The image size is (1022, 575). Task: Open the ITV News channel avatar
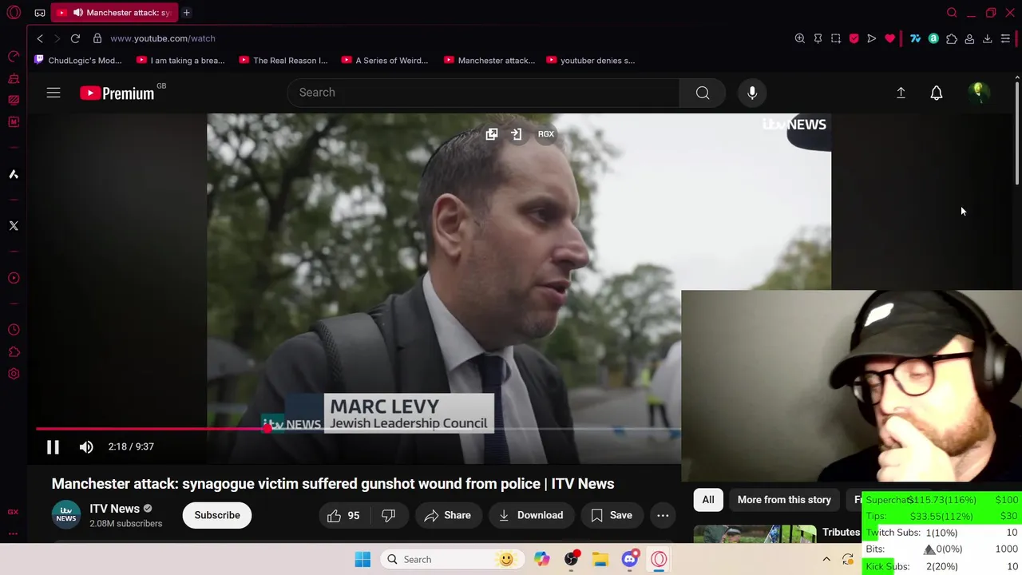pyautogui.click(x=66, y=515)
